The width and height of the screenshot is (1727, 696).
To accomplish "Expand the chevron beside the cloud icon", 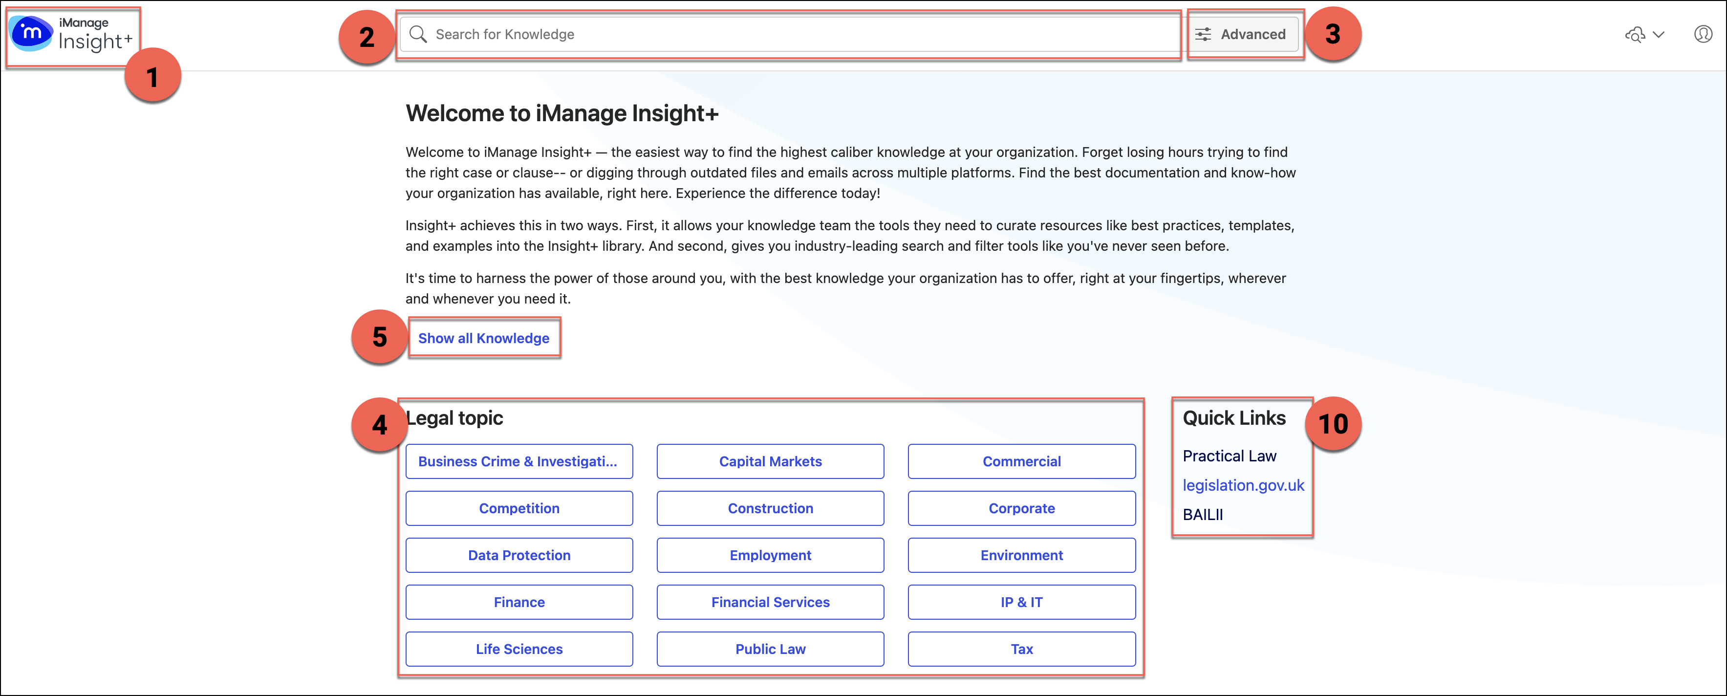I will pyautogui.click(x=1659, y=35).
